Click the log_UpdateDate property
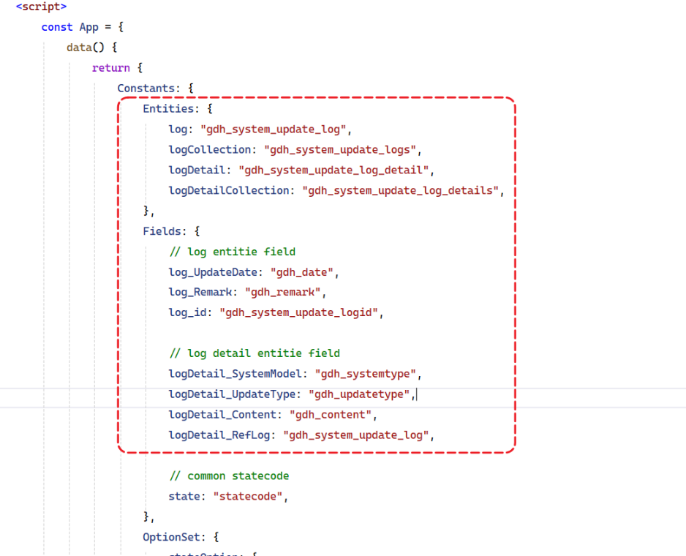 (x=213, y=272)
